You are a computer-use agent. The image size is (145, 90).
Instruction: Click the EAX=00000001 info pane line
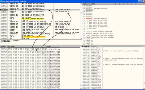pos(5,42)
